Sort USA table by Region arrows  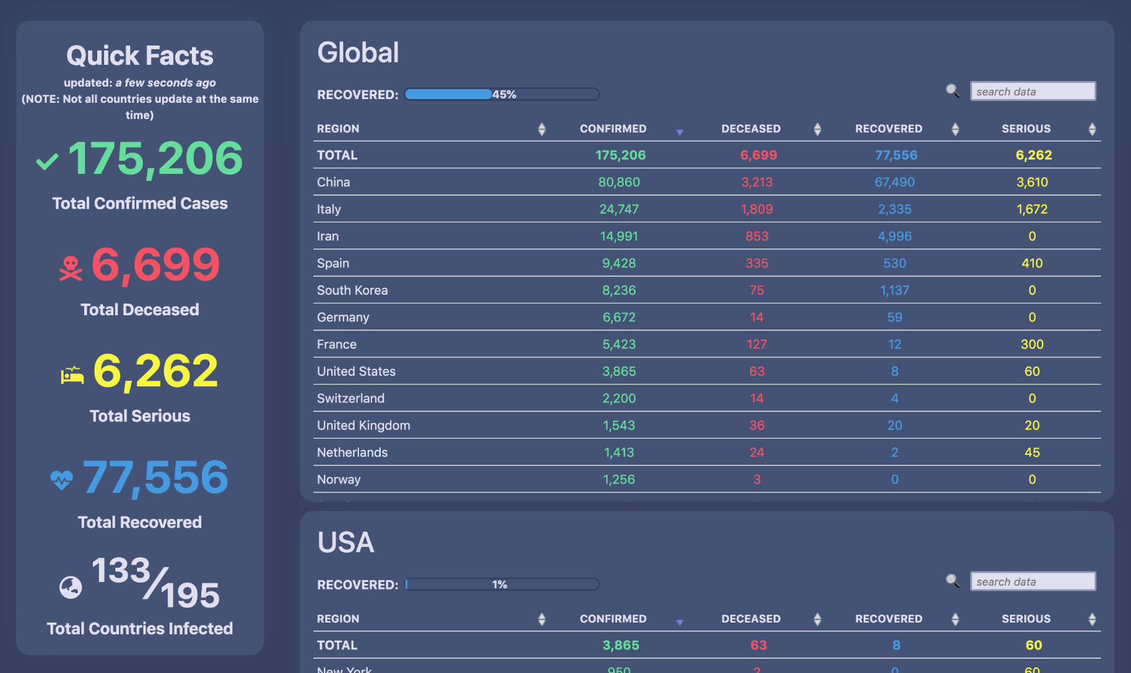pos(542,619)
